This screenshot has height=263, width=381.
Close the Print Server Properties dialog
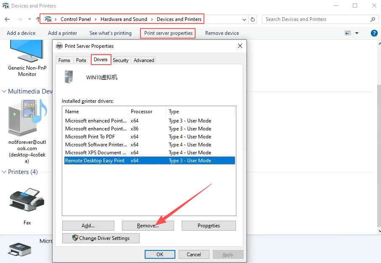pos(240,46)
